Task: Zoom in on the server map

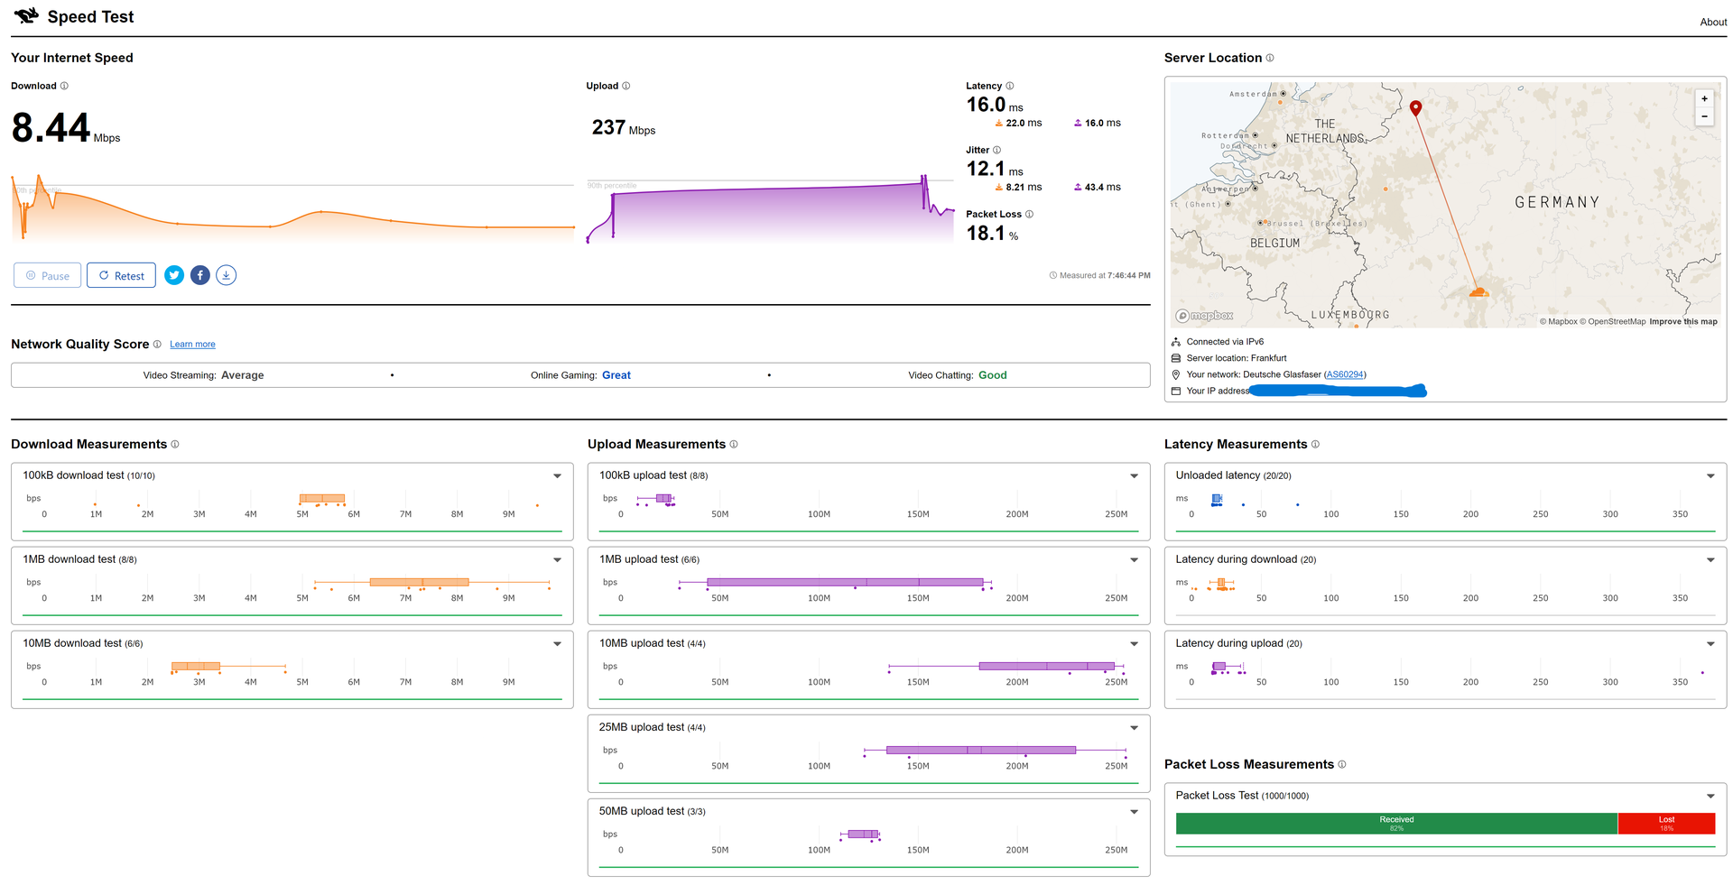Action: (x=1704, y=99)
